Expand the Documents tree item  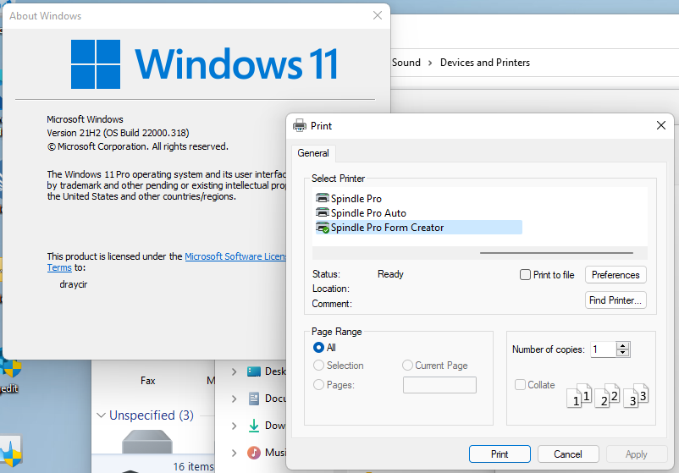click(234, 399)
